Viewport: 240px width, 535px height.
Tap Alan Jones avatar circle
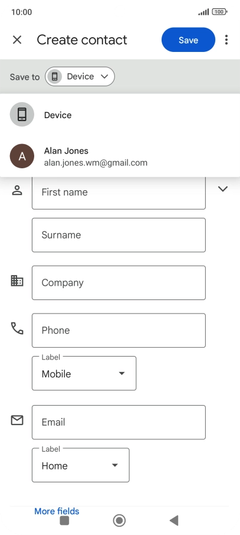pyautogui.click(x=22, y=156)
